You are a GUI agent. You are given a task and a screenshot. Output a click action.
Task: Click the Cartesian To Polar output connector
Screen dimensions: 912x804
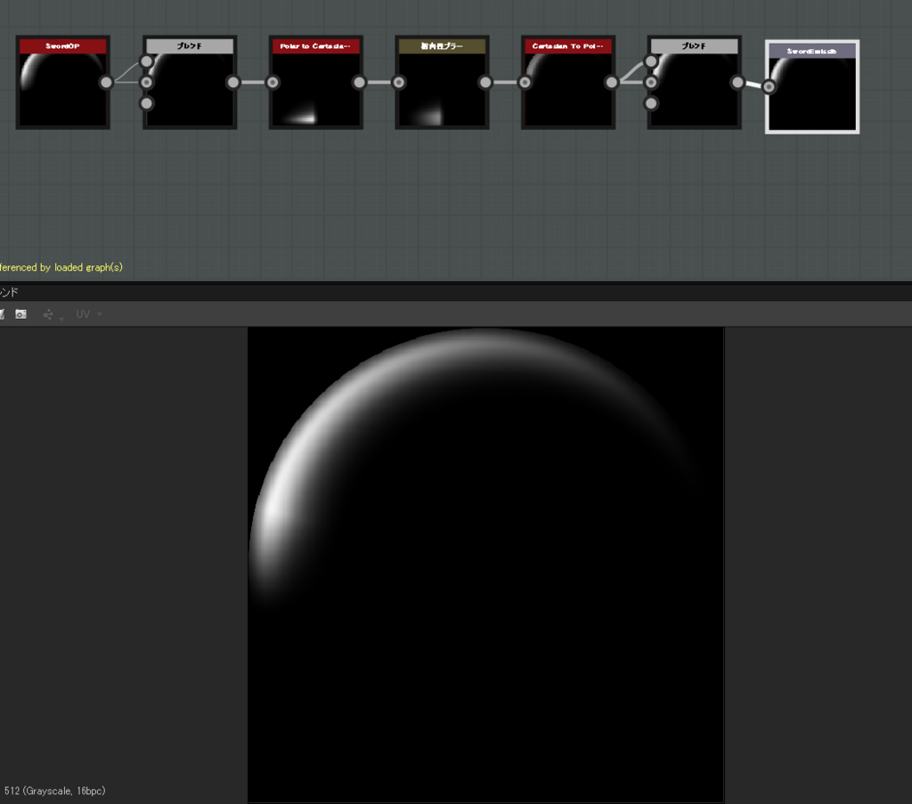[x=612, y=83]
